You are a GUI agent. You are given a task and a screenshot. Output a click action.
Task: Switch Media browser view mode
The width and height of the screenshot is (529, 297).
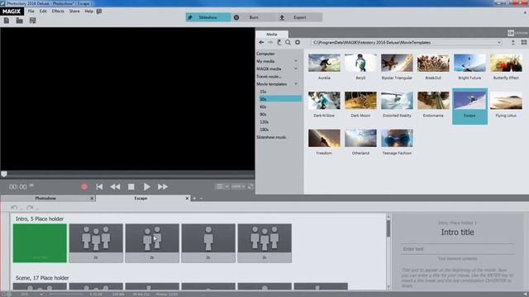point(523,42)
